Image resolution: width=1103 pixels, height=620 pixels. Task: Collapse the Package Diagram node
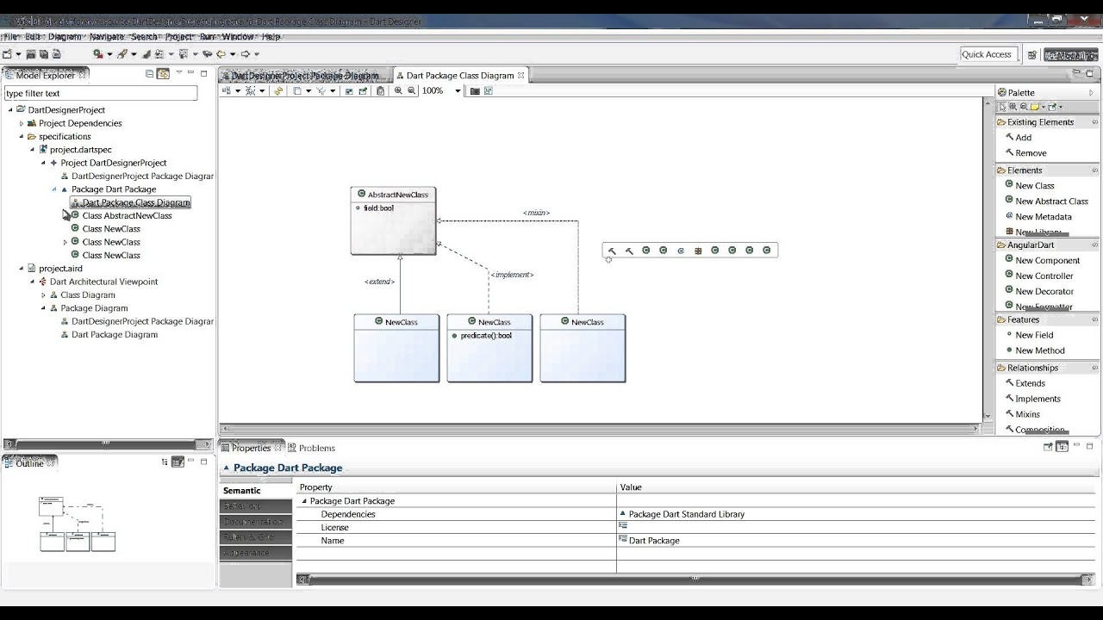tap(43, 308)
